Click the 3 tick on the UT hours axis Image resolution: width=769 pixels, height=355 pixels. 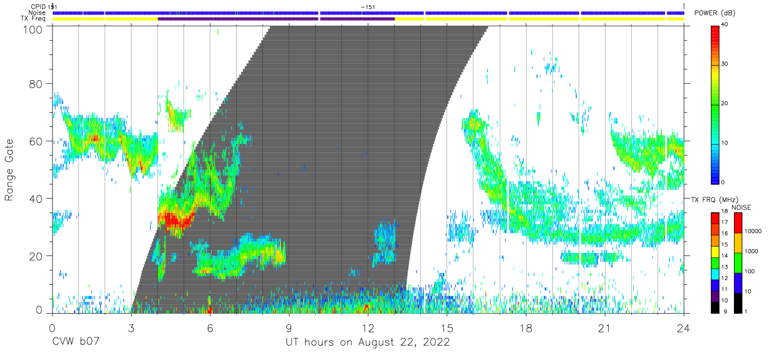pyautogui.click(x=132, y=327)
